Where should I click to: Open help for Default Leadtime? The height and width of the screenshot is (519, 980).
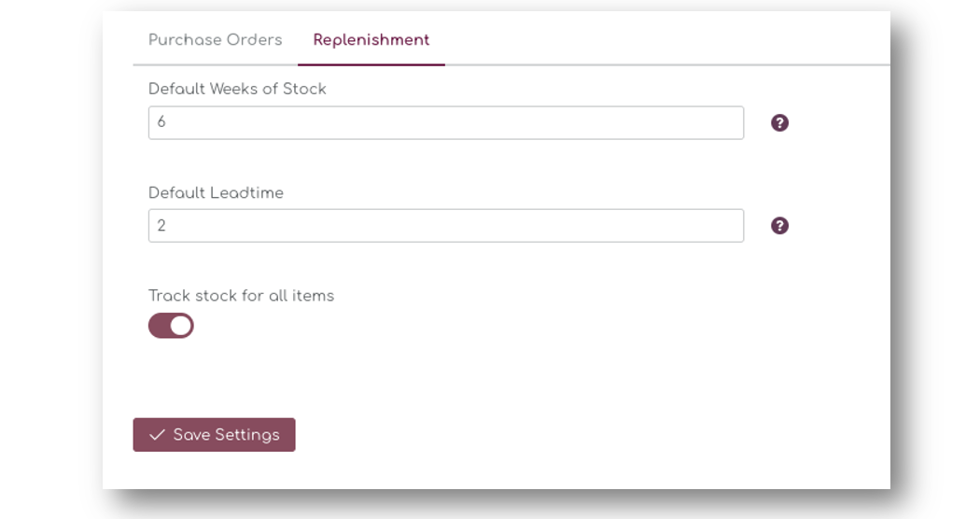[x=779, y=226]
